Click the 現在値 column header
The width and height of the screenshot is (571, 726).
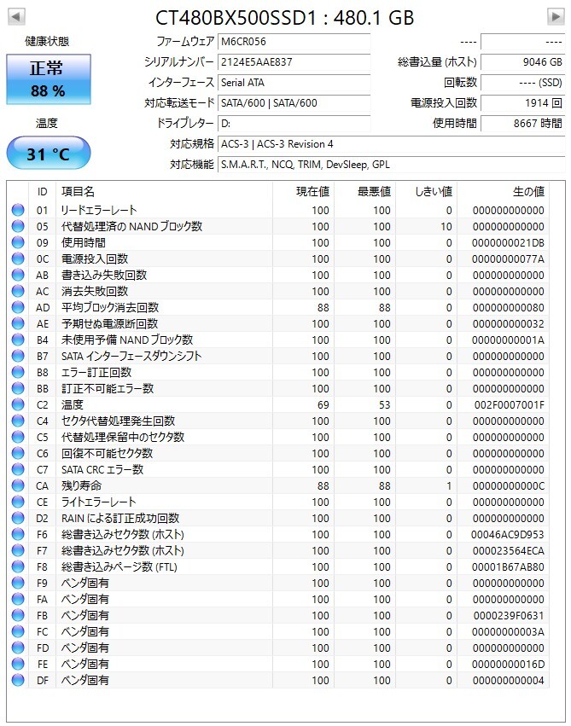[x=303, y=192]
